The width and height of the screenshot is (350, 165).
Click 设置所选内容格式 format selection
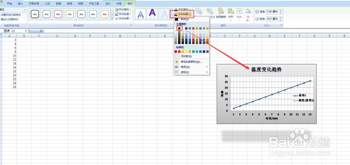coord(10,15)
